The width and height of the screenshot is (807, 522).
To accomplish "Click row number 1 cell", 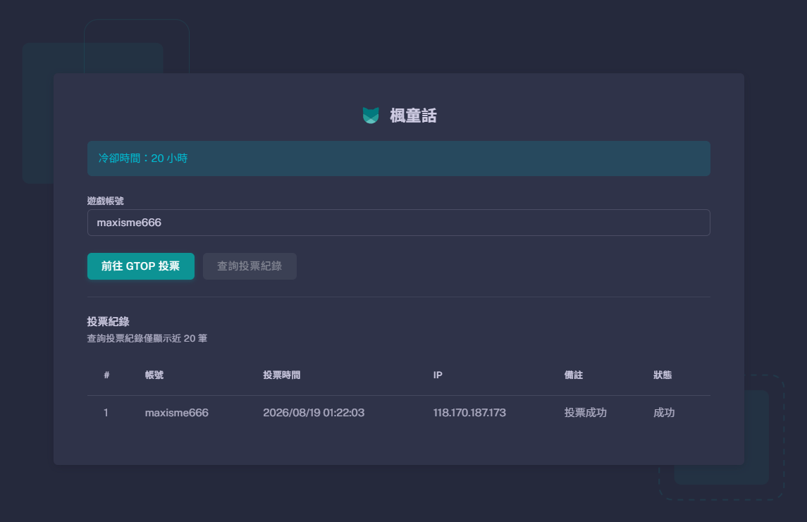I will pyautogui.click(x=106, y=413).
